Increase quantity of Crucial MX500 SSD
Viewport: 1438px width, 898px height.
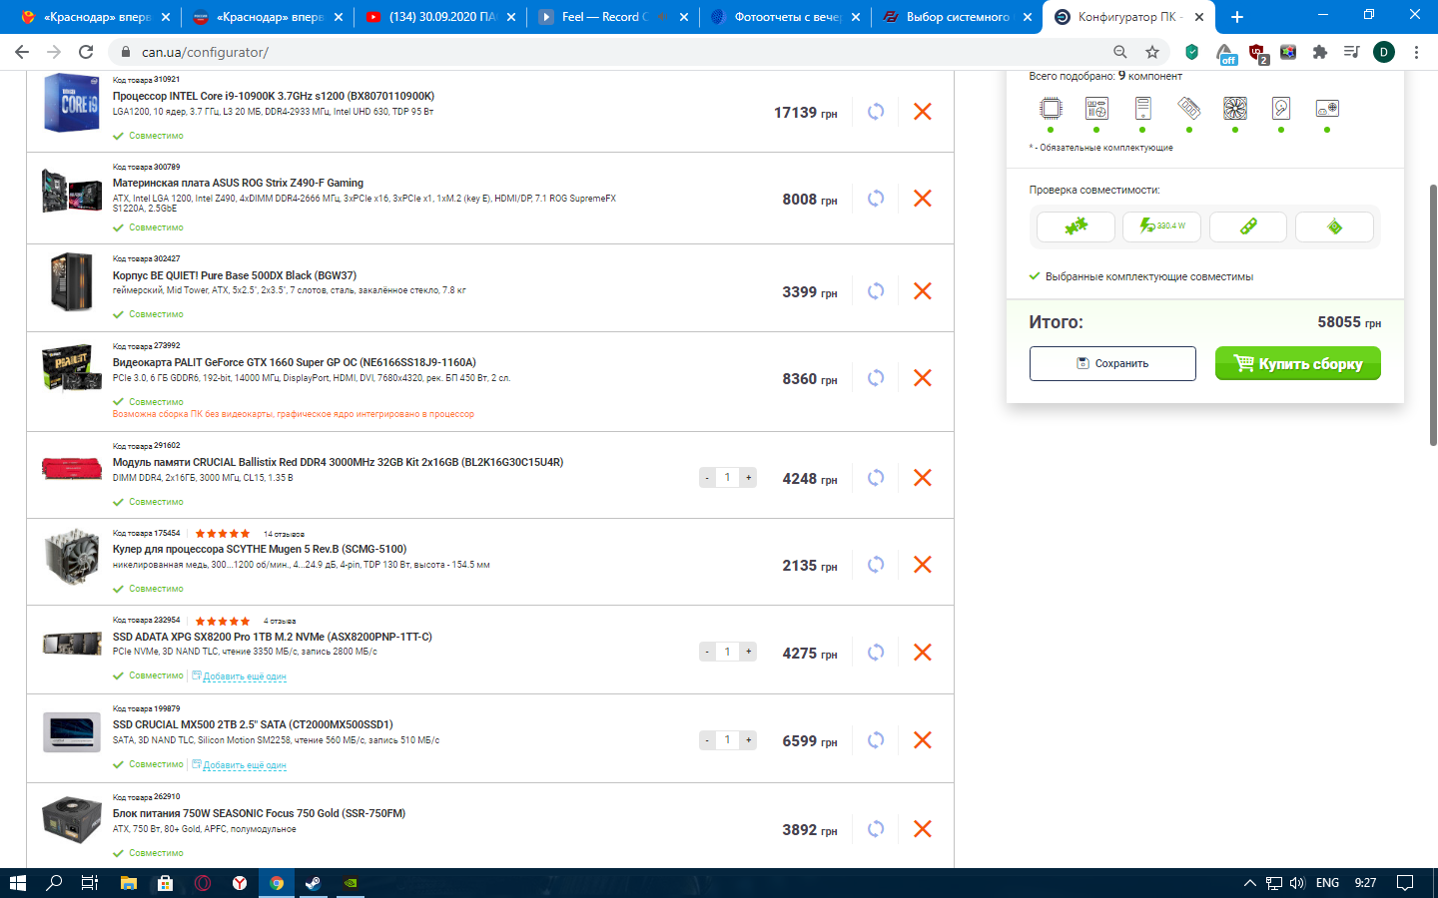tap(748, 740)
